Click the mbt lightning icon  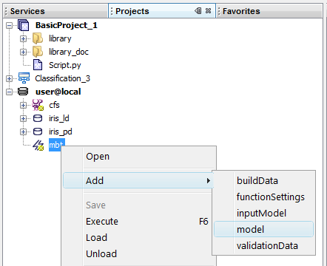tap(38, 145)
